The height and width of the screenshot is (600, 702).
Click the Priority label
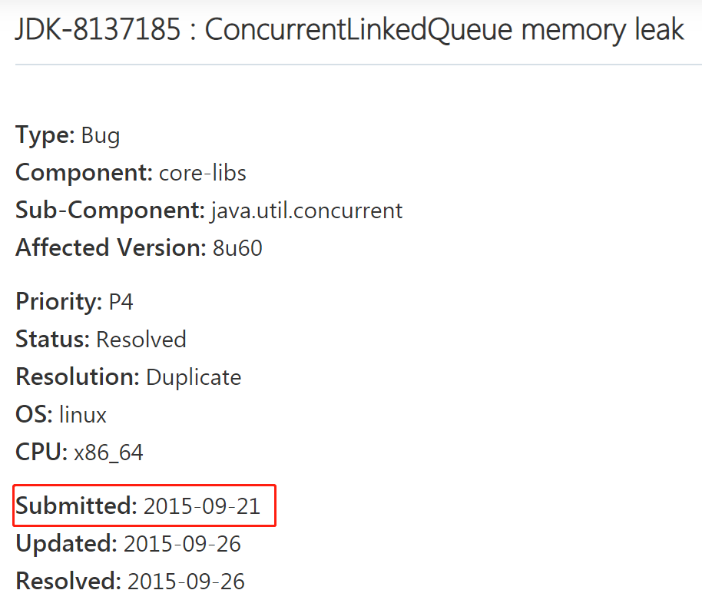click(x=58, y=302)
